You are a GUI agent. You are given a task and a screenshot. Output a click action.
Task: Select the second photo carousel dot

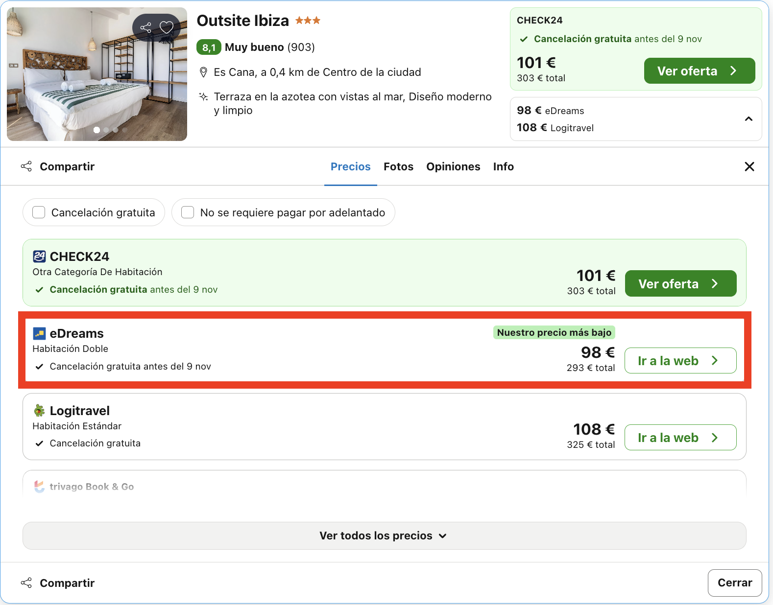[106, 130]
